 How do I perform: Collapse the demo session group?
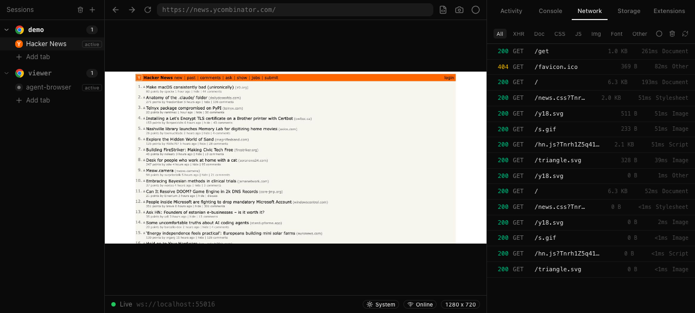tap(7, 30)
